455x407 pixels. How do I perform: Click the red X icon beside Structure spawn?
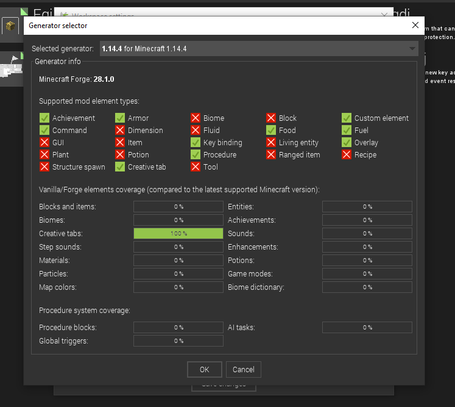44,167
